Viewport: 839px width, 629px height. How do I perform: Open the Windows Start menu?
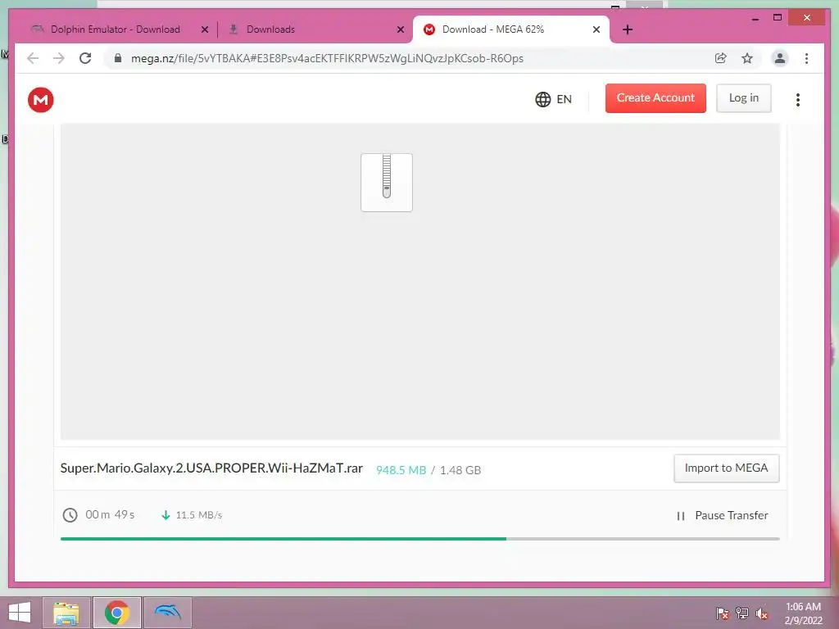[20, 613]
